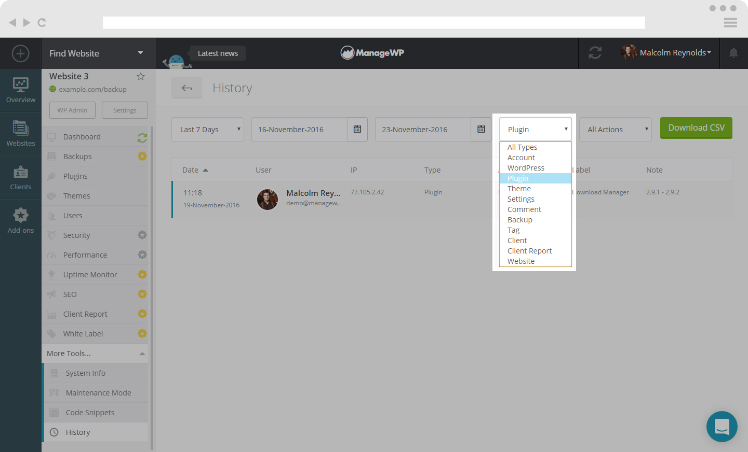
Task: Open the Plugin type filter dropdown
Action: tap(536, 129)
